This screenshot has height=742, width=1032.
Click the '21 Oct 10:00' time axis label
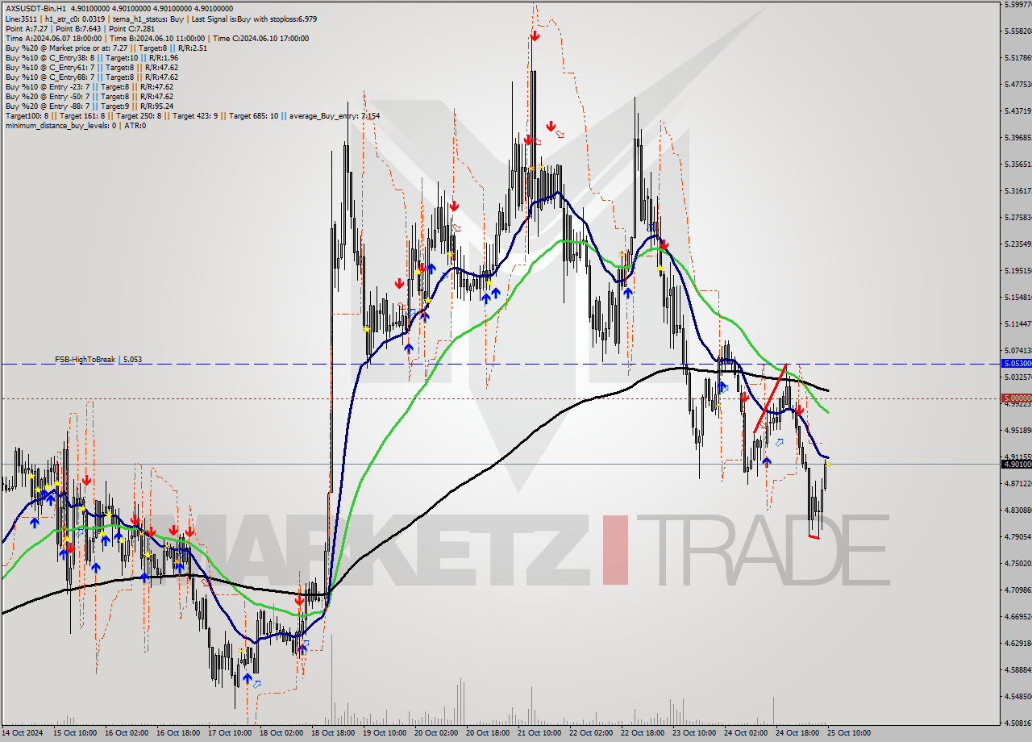[539, 733]
